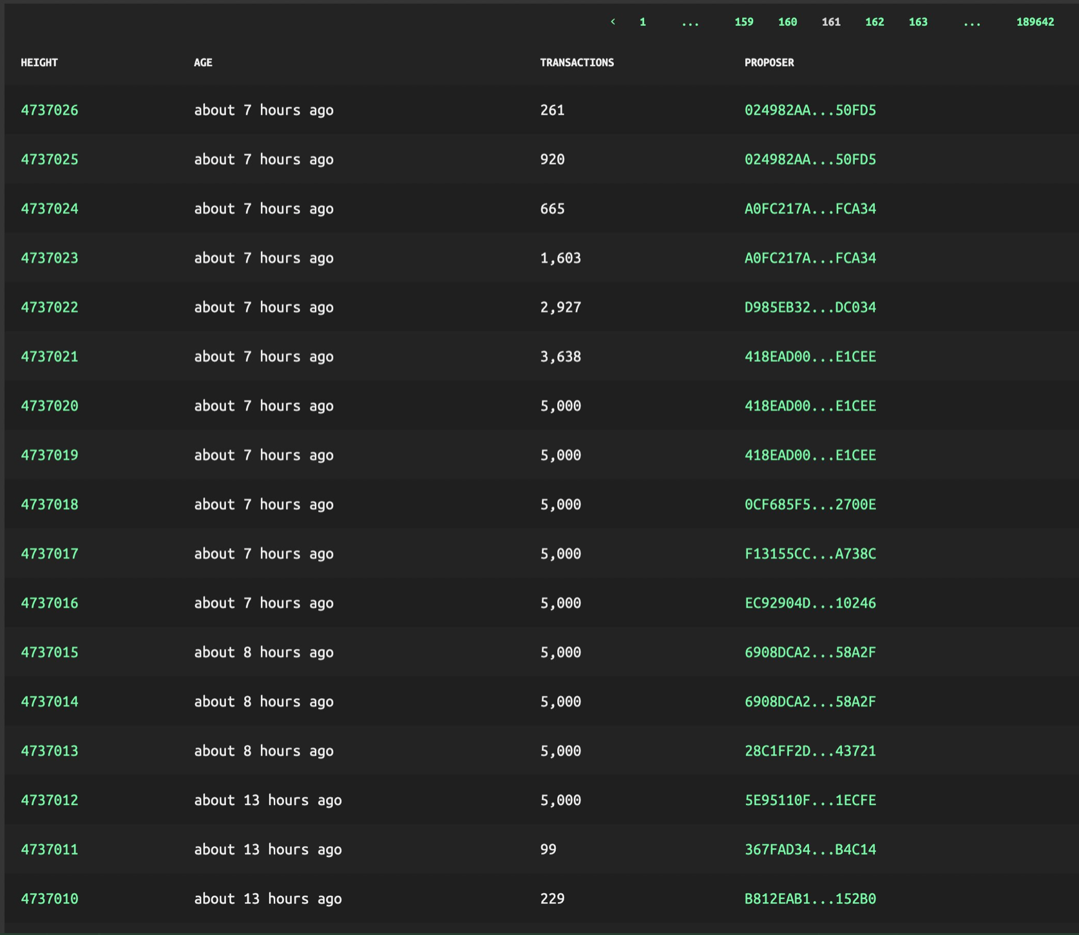Open proposer 6908DCA2...58A2F in block 4737014 row
The height and width of the screenshot is (935, 1079).
(x=810, y=702)
